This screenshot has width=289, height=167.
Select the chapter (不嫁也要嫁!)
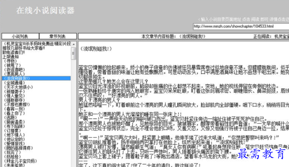click(x=16, y=105)
